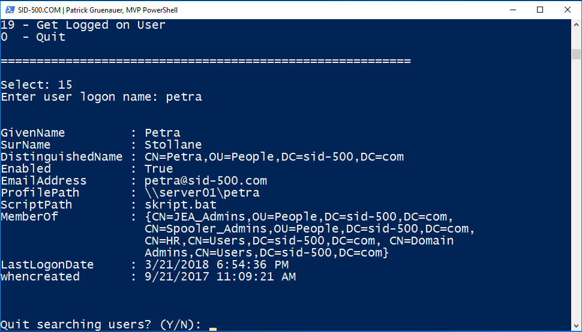
Task: Click the \\server01\petra profile path value
Action: (202, 193)
